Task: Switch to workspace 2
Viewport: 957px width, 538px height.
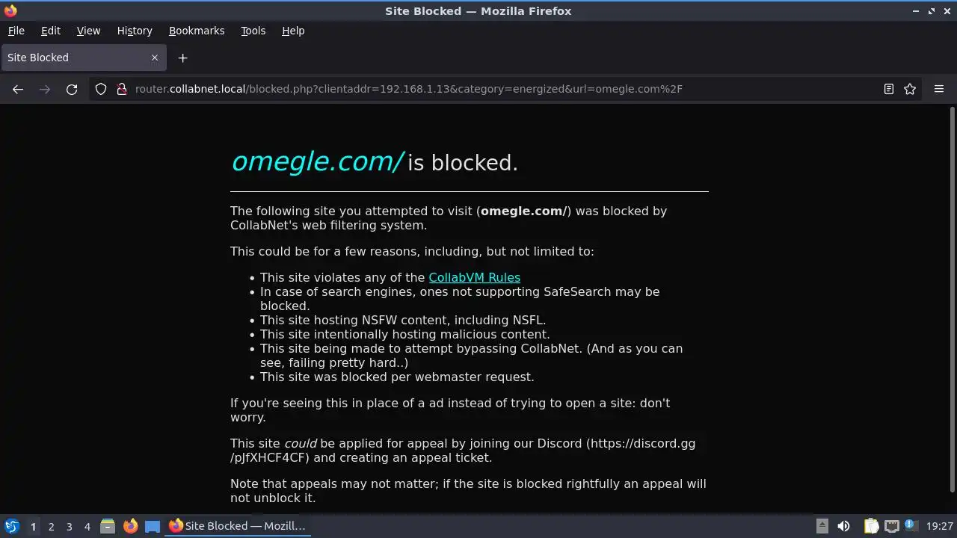Action: 51,526
